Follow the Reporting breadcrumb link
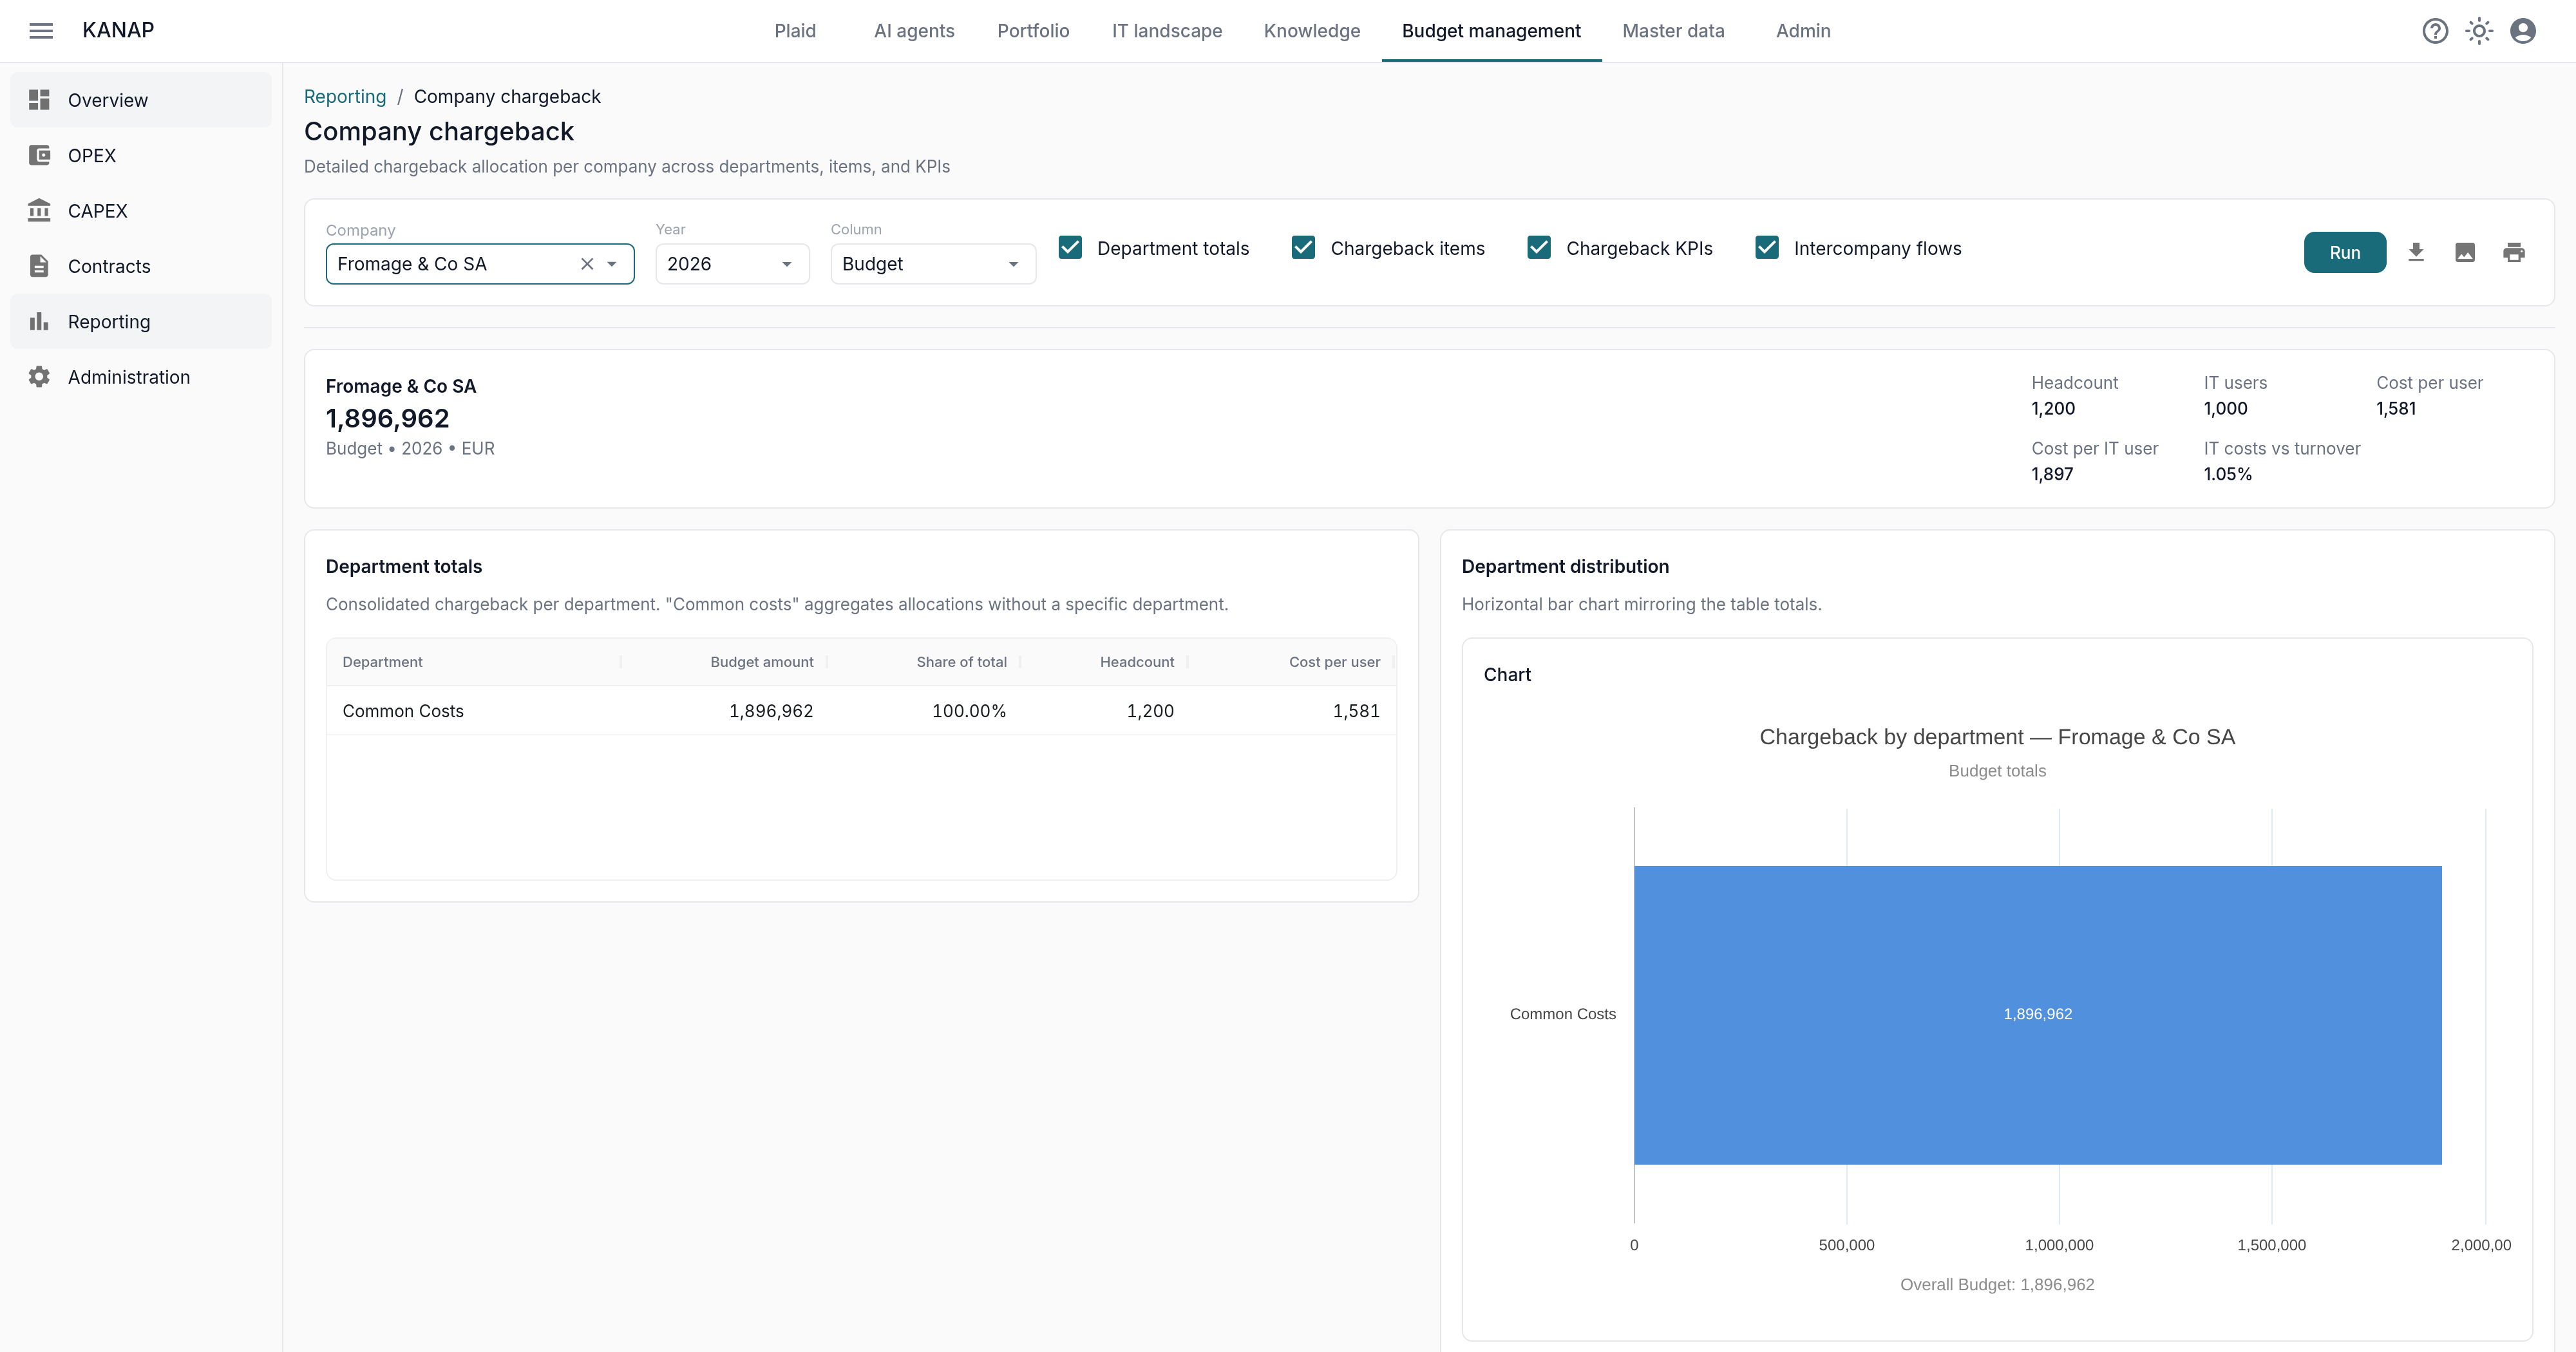This screenshot has width=2576, height=1352. pos(345,96)
